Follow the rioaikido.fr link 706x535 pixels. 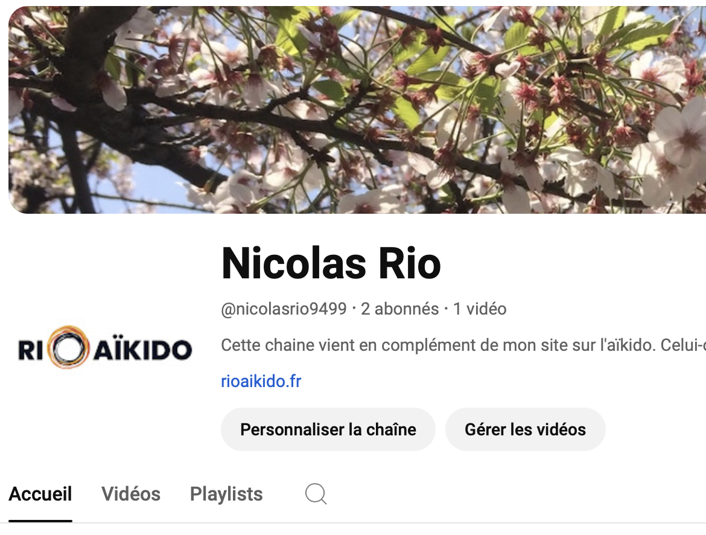coord(261,381)
